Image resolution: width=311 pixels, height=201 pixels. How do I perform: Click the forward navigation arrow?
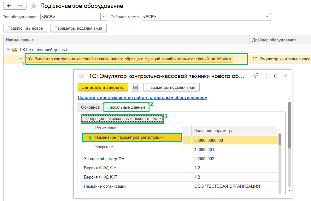click(x=21, y=6)
